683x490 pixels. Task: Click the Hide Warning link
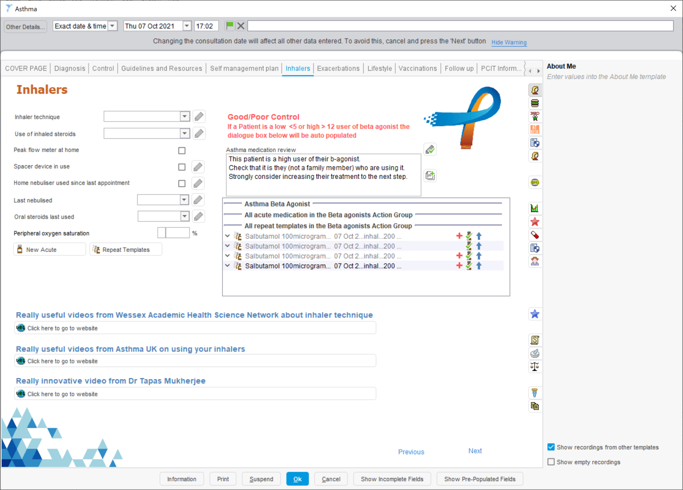coord(509,42)
